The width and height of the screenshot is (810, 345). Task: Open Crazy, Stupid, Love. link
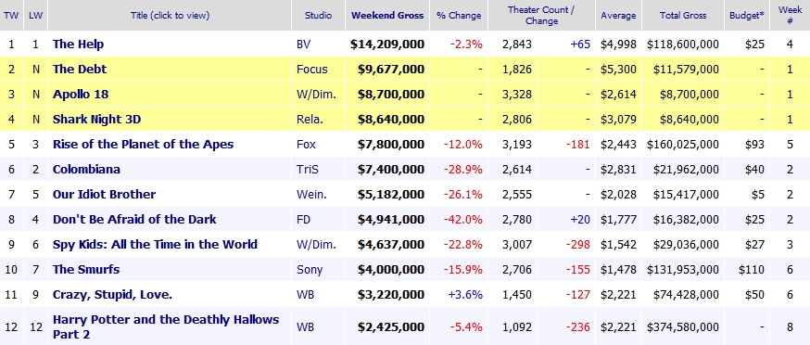[113, 295]
